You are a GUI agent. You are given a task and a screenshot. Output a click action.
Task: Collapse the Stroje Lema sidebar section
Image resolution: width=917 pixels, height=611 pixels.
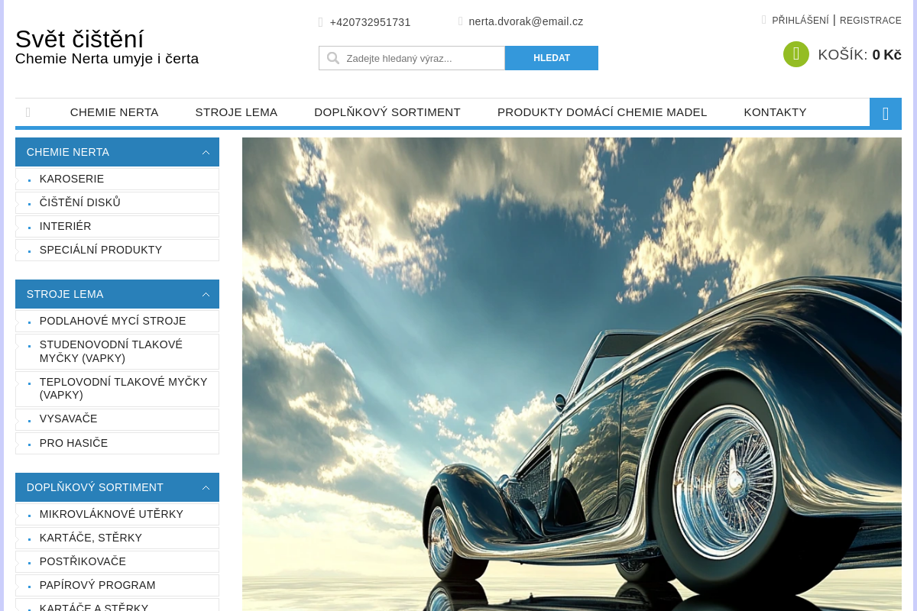tap(206, 294)
